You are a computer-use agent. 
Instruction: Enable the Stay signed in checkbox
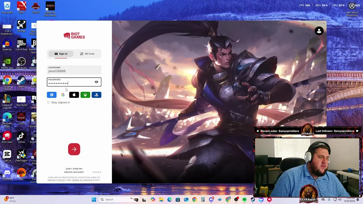[x=48, y=102]
